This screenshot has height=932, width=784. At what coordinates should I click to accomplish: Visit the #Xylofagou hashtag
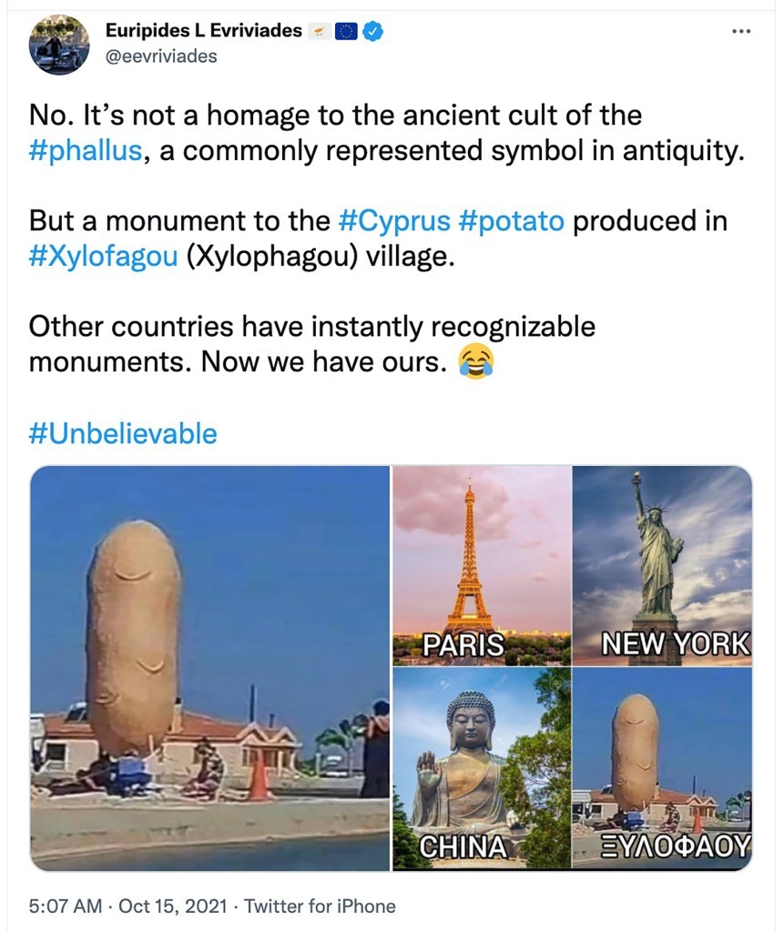pos(104,256)
